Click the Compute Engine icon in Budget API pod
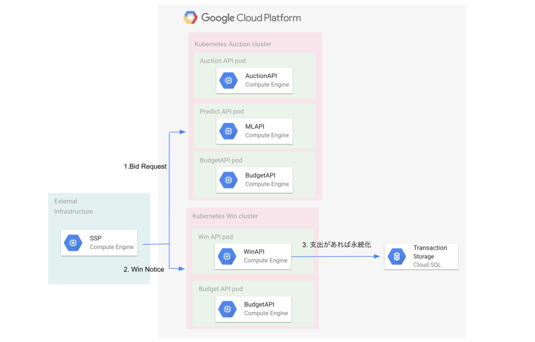The image size is (535, 342). 227,309
